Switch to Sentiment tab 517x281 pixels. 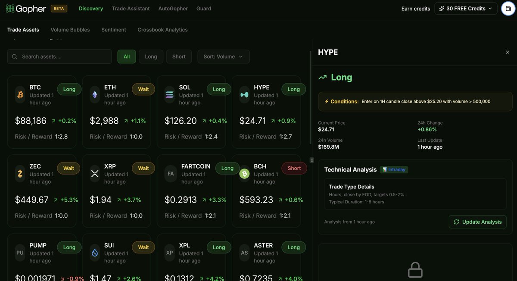(114, 30)
